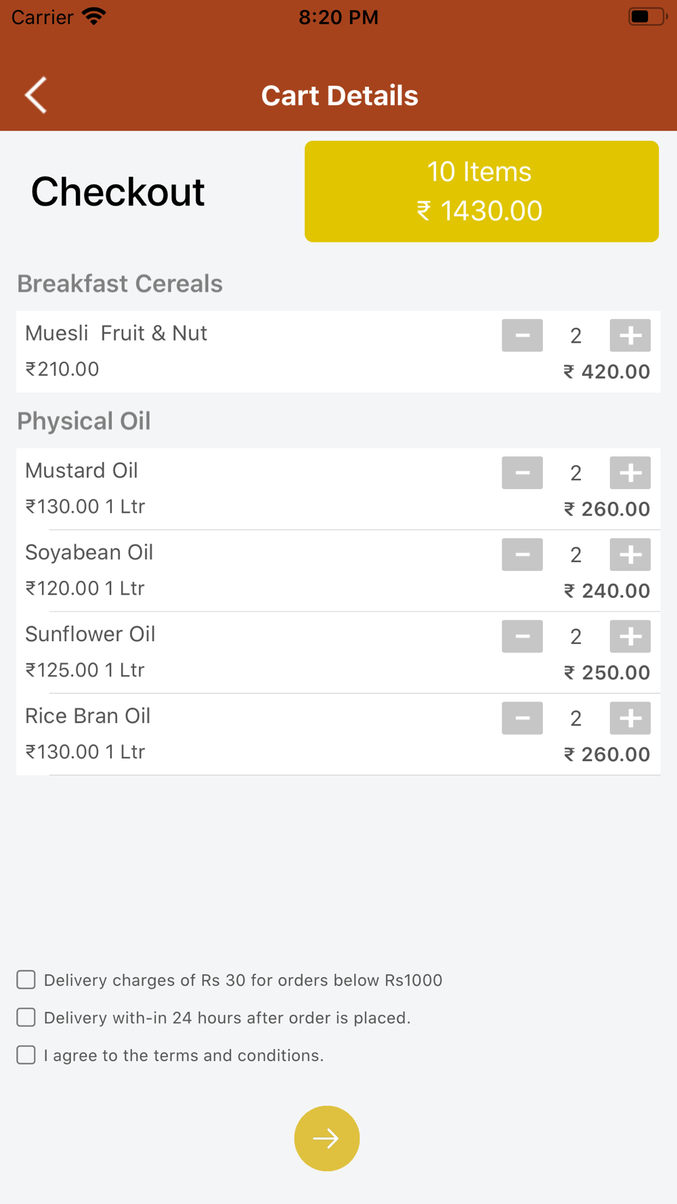The image size is (677, 1204).
Task: Increase Sunflower Oil quantity
Action: tap(630, 637)
